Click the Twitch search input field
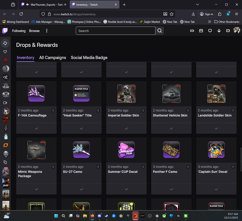Image resolution: width=242 pixels, height=221 pixels. point(115,31)
